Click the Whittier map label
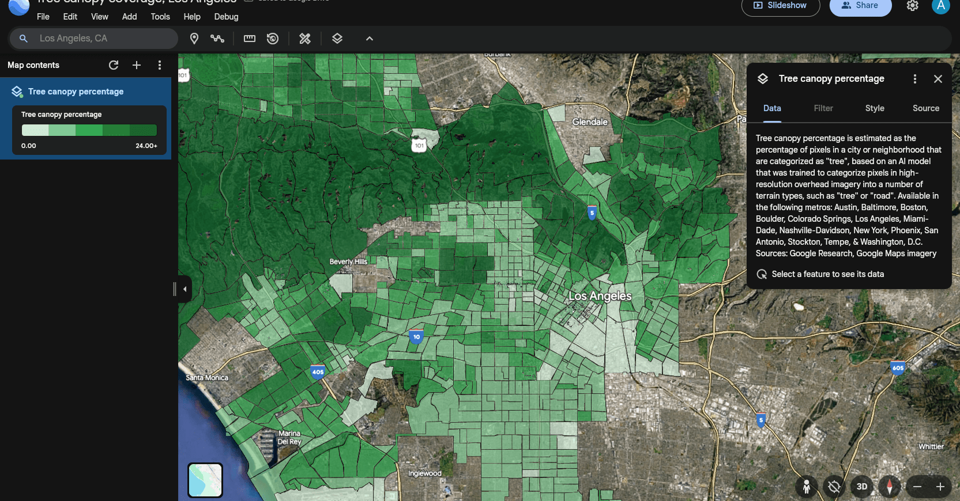Image resolution: width=960 pixels, height=501 pixels. (x=931, y=447)
